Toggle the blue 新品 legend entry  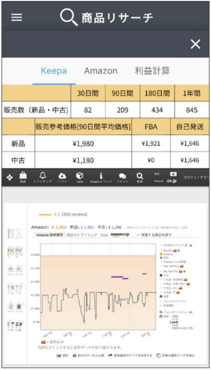(164, 258)
